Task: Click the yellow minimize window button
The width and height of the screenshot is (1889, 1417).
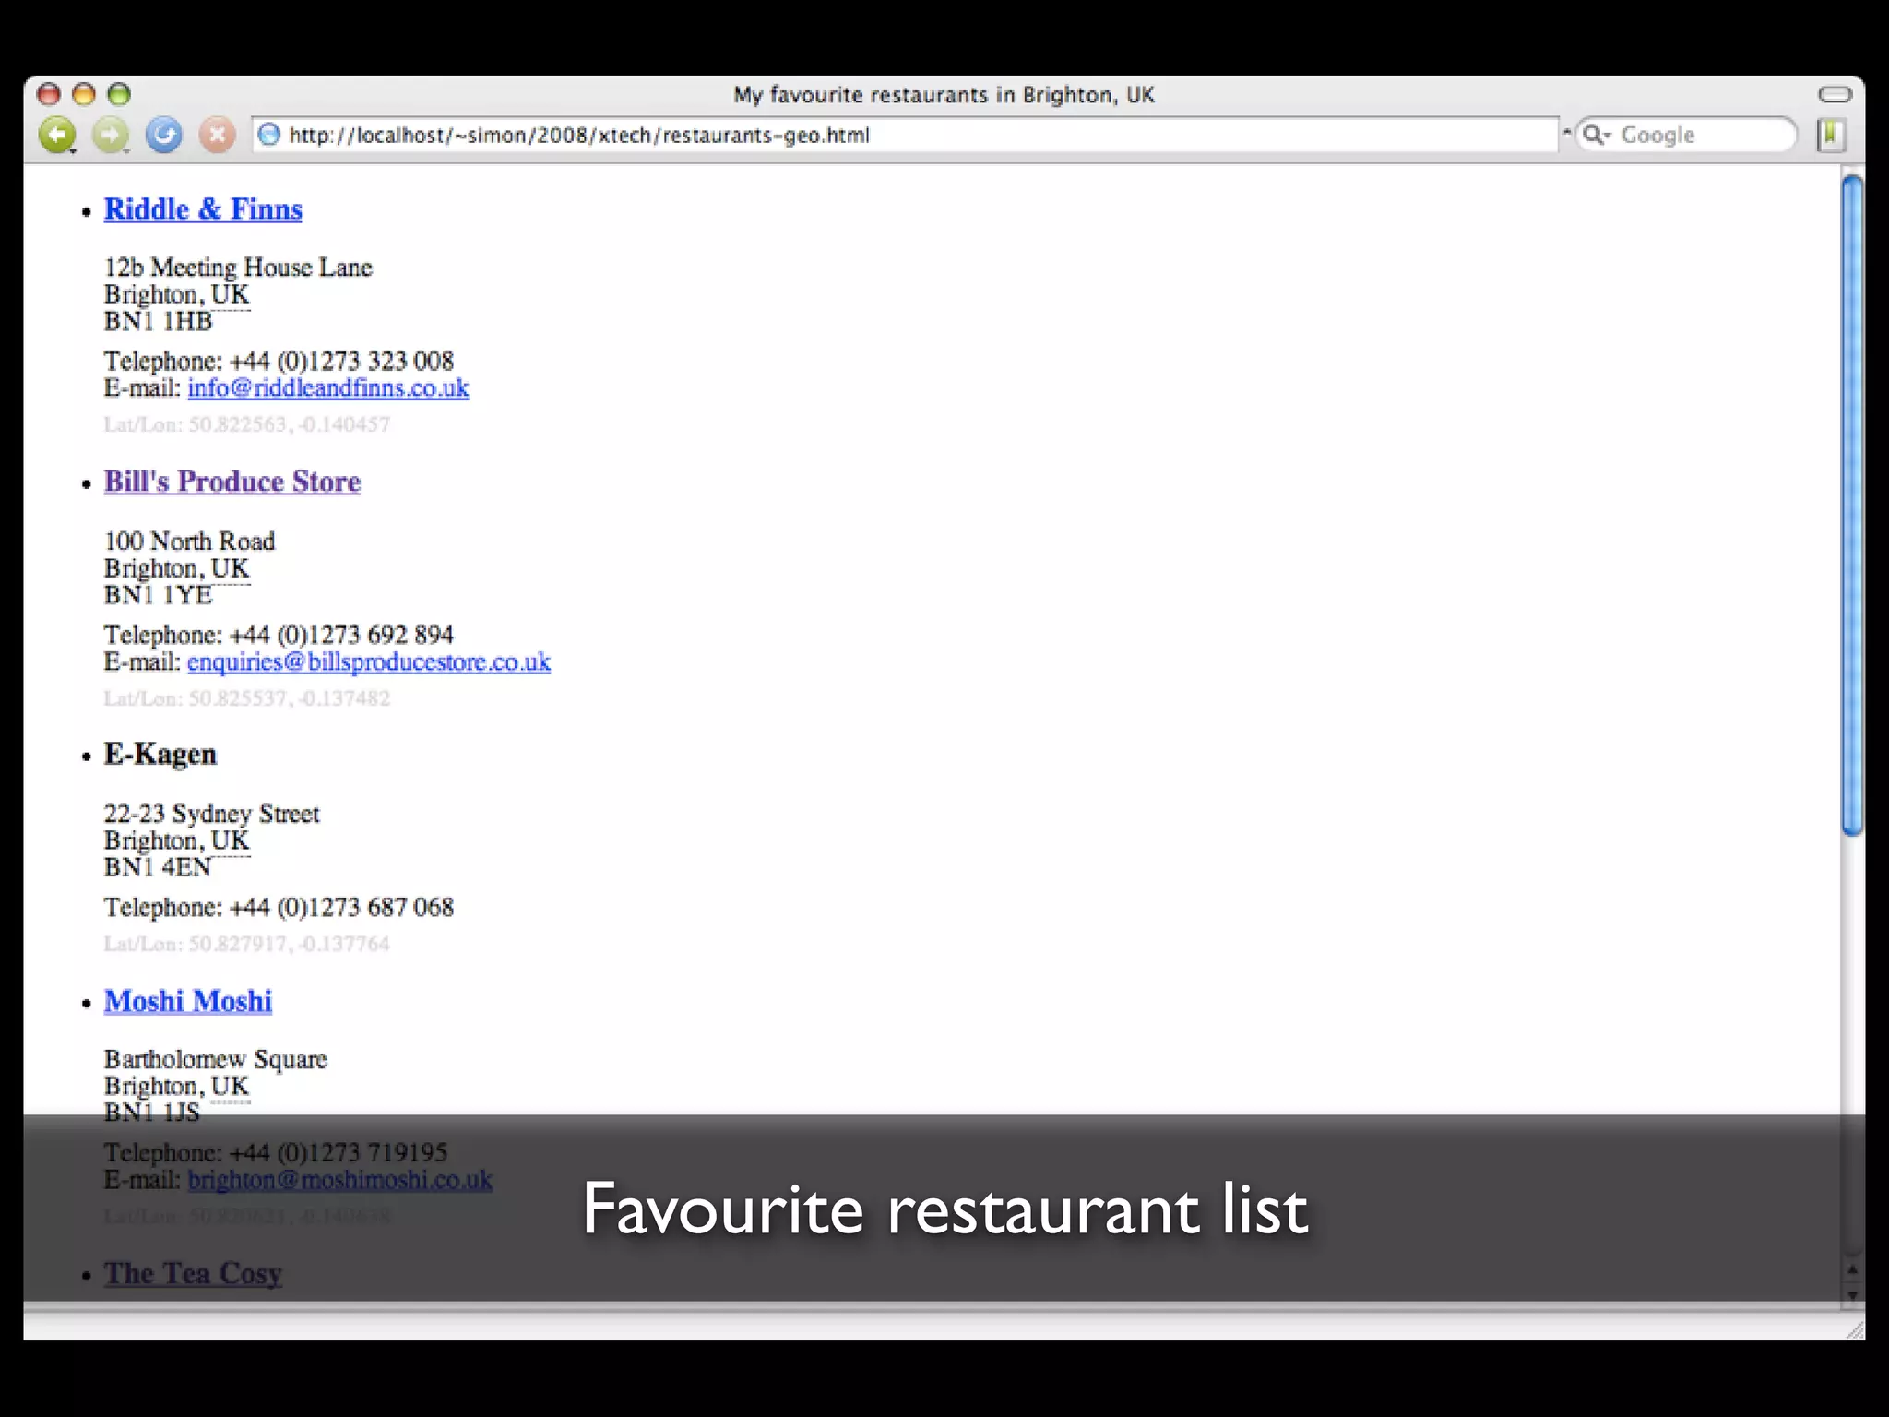Action: [84, 95]
